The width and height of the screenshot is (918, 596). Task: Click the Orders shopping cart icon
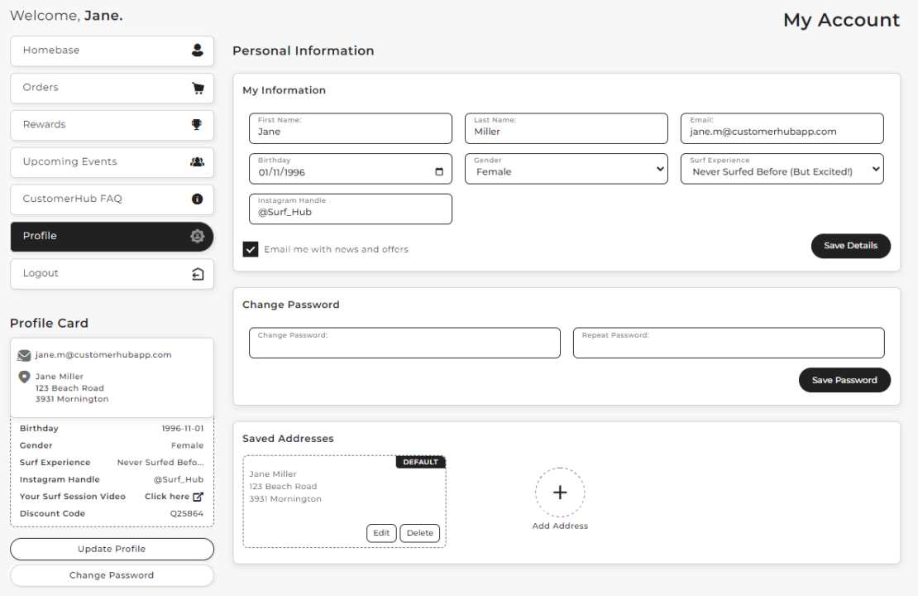[197, 88]
